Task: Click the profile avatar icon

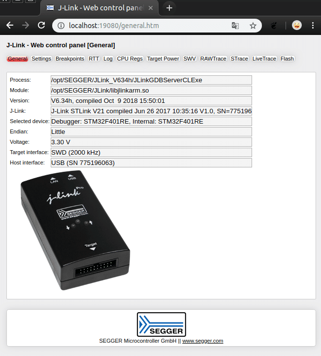Action: pyautogui.click(x=296, y=26)
